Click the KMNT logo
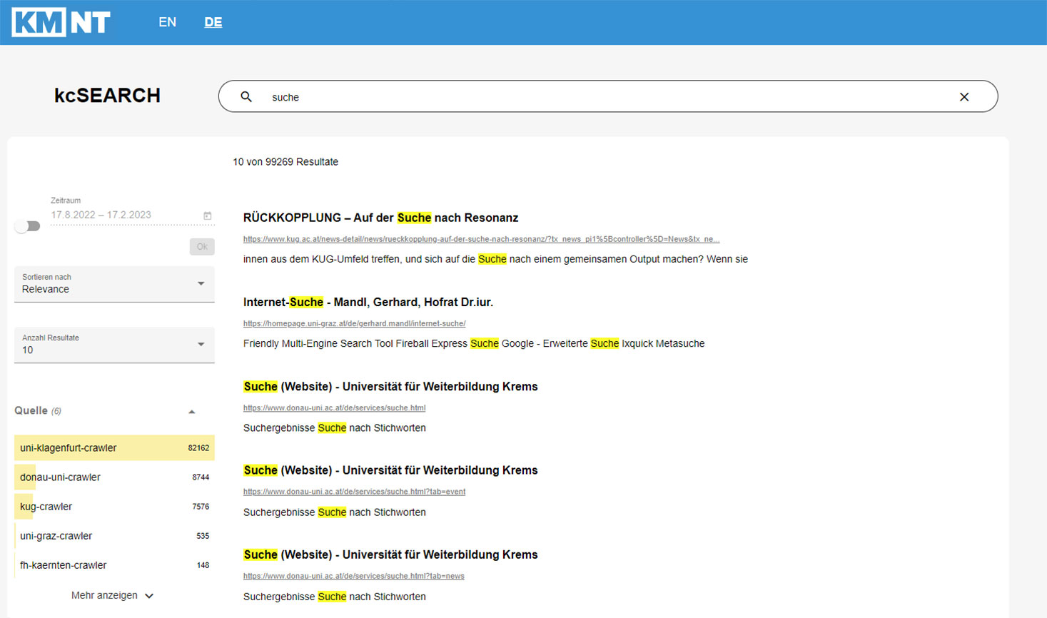 click(x=61, y=22)
